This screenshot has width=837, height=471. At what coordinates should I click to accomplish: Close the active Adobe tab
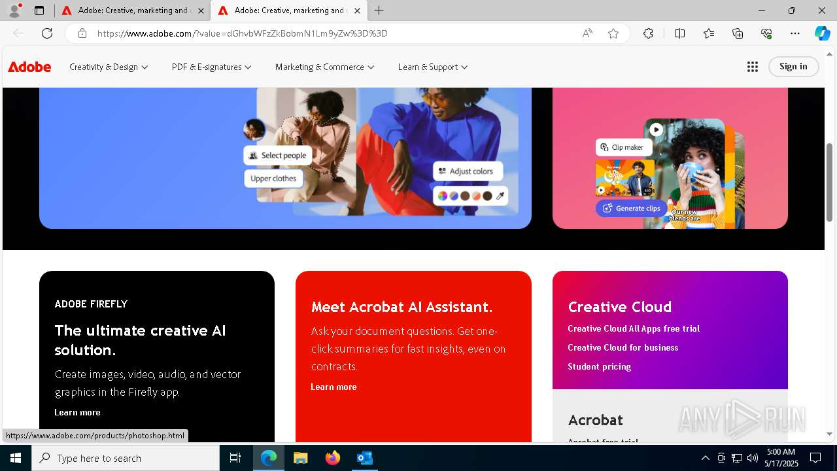[357, 10]
